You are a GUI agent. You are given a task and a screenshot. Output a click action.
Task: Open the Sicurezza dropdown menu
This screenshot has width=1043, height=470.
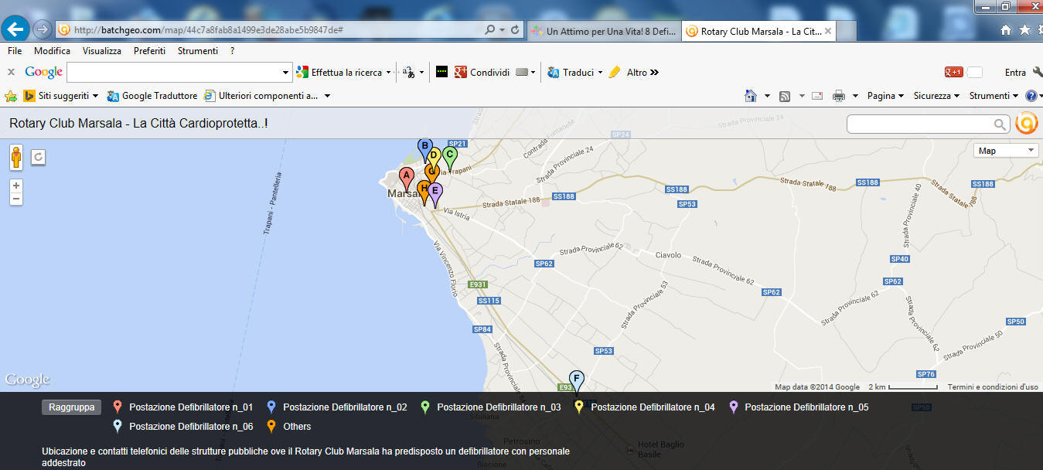[936, 96]
